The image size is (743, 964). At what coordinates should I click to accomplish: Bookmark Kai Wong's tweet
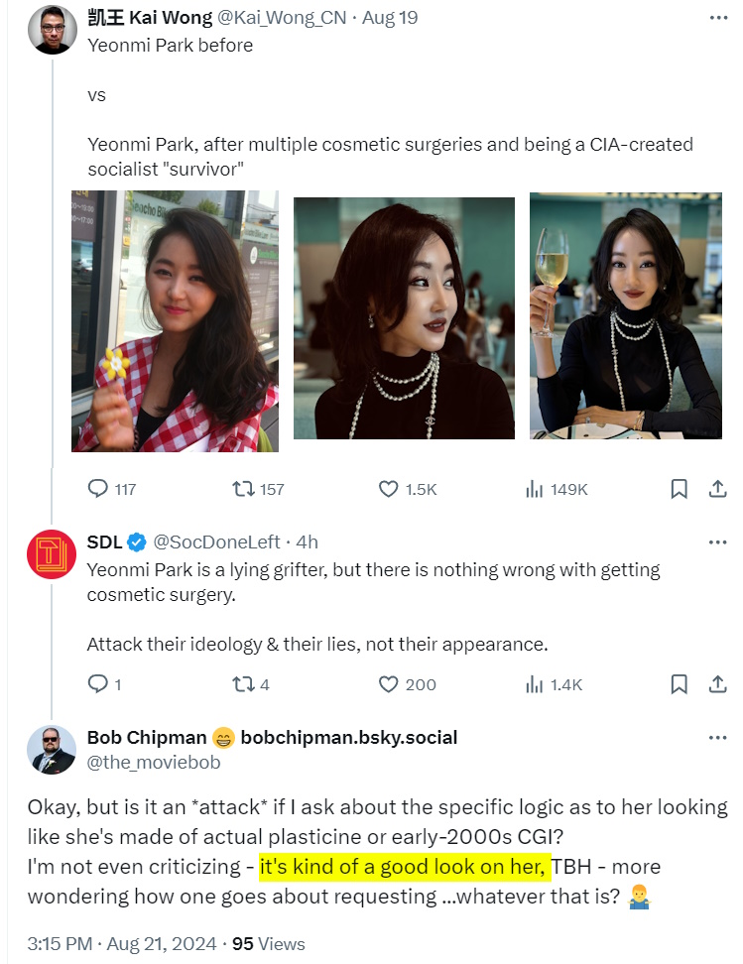tap(680, 489)
